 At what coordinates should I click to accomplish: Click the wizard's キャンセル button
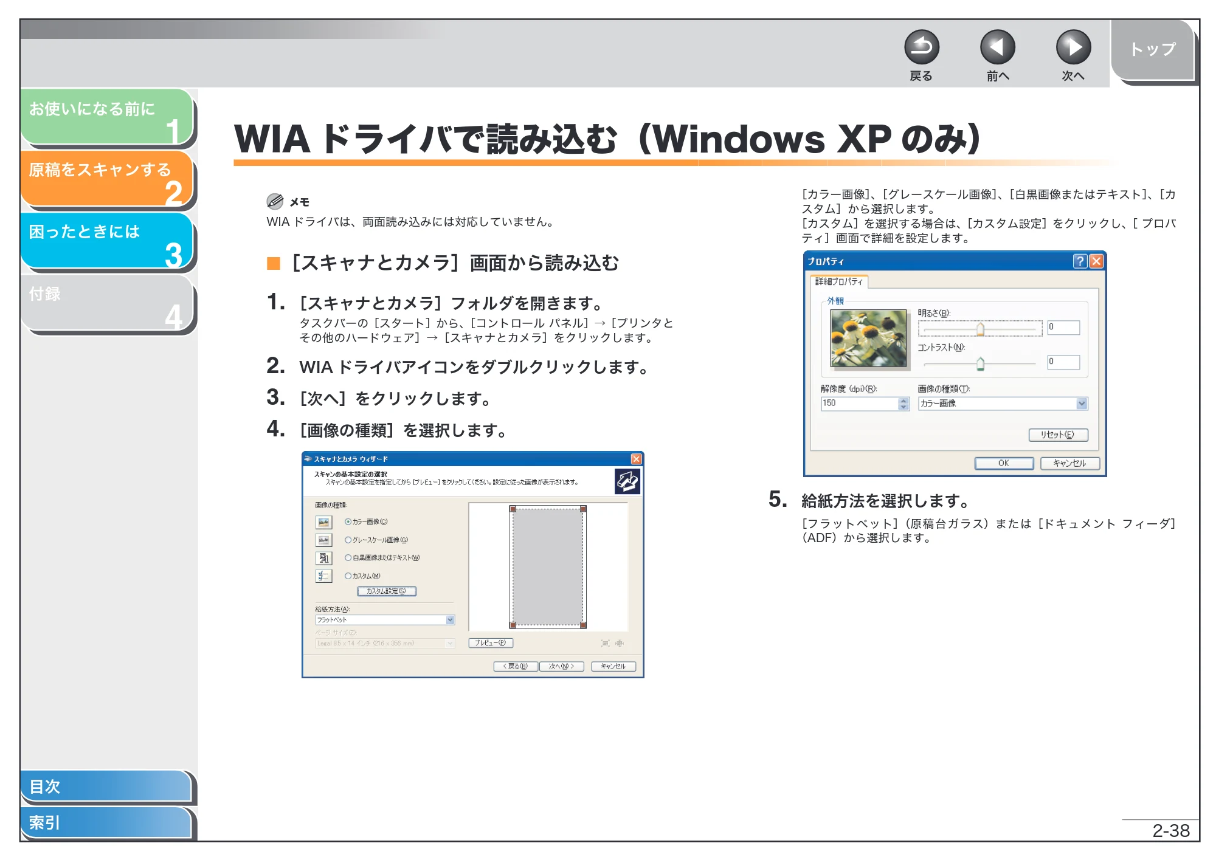pyautogui.click(x=613, y=666)
